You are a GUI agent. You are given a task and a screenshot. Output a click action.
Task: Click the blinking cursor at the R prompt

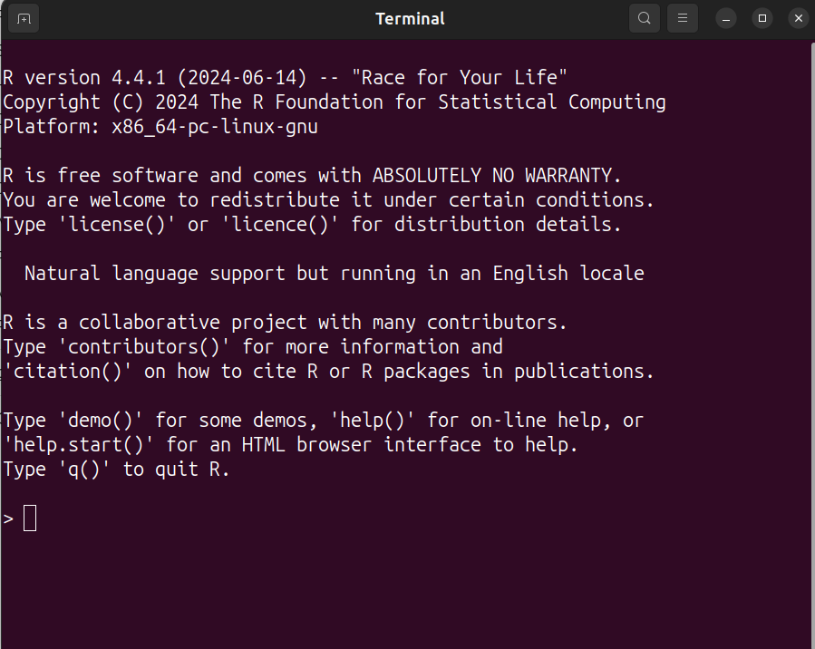[30, 517]
